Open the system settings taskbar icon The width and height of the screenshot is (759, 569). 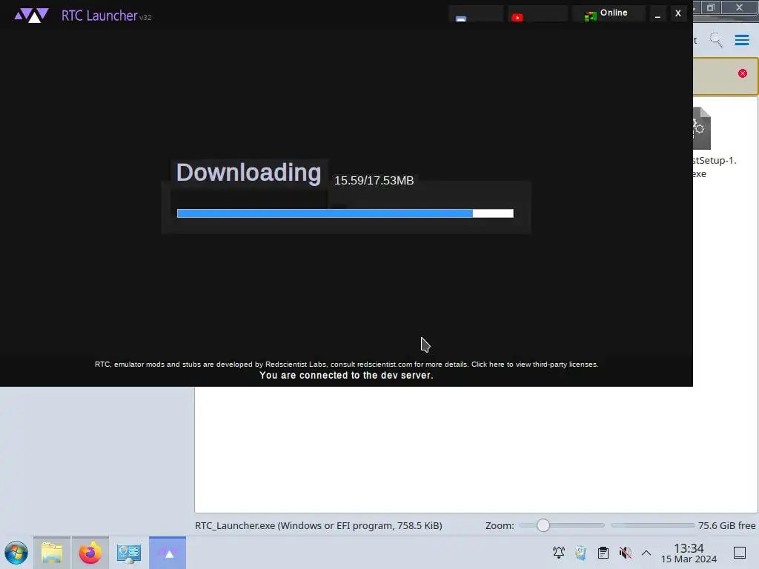[128, 553]
